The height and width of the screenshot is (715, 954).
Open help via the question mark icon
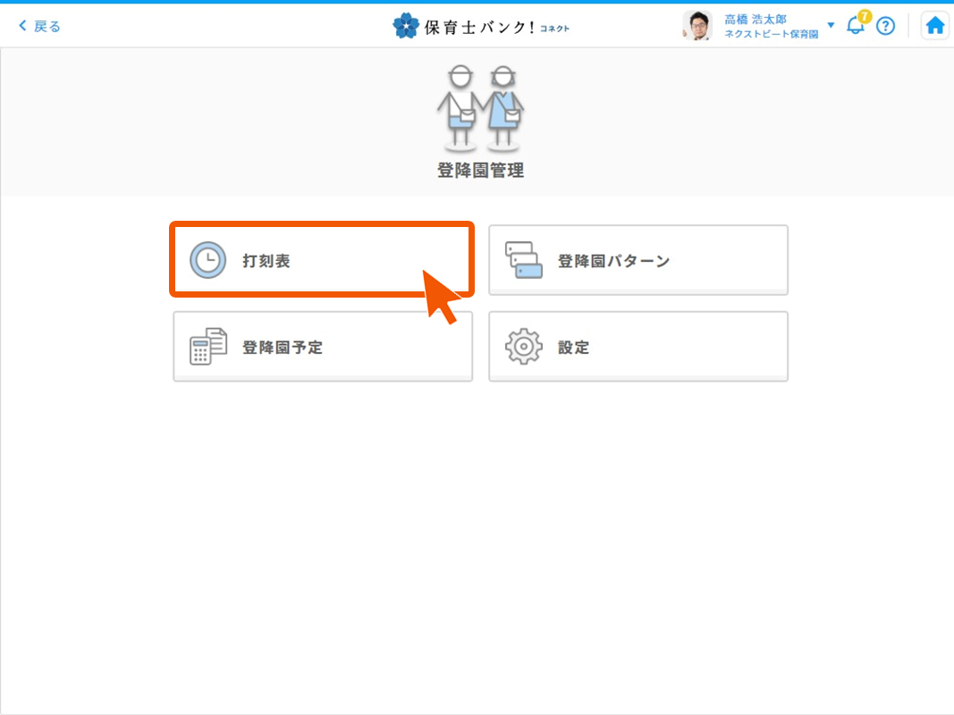click(x=885, y=26)
